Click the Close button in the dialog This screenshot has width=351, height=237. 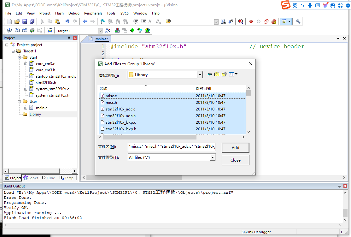tap(236, 160)
